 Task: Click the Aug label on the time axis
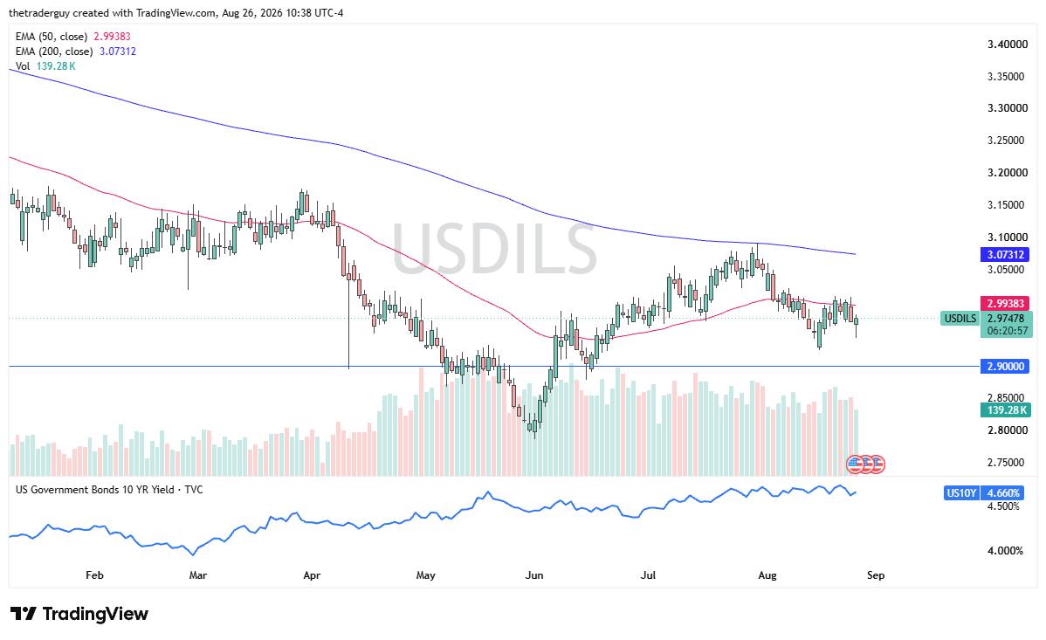click(767, 575)
